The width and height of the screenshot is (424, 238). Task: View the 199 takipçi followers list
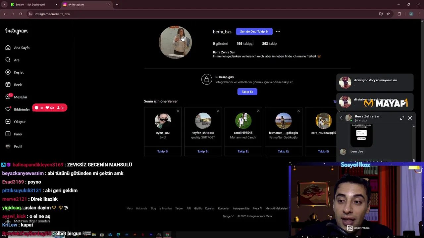pyautogui.click(x=245, y=43)
